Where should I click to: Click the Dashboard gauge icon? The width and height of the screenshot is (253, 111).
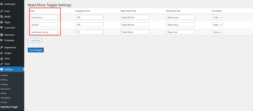tap(2, 4)
